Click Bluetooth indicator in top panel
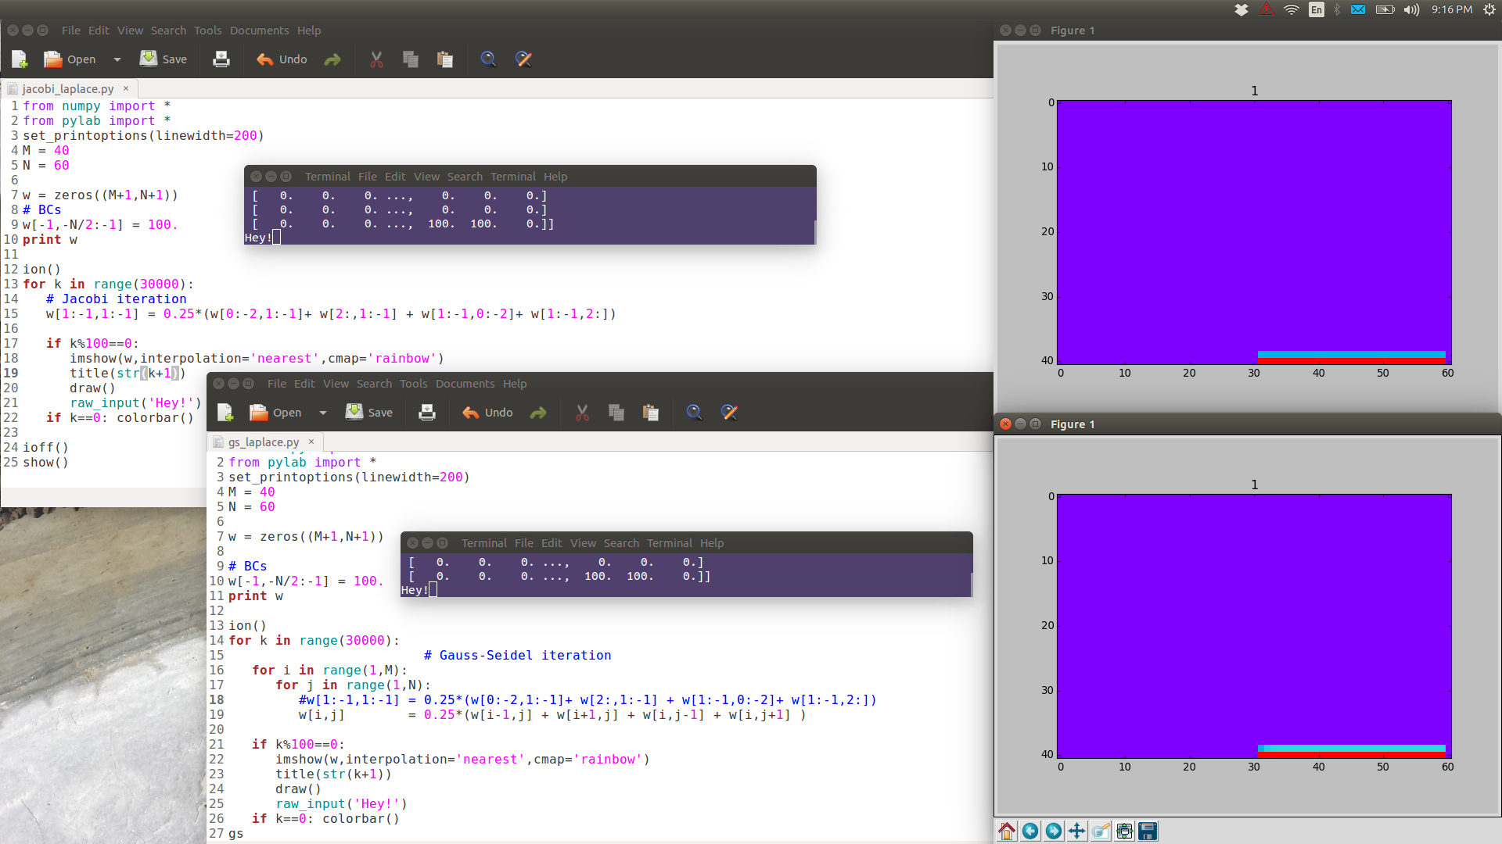1502x844 pixels. pyautogui.click(x=1337, y=9)
